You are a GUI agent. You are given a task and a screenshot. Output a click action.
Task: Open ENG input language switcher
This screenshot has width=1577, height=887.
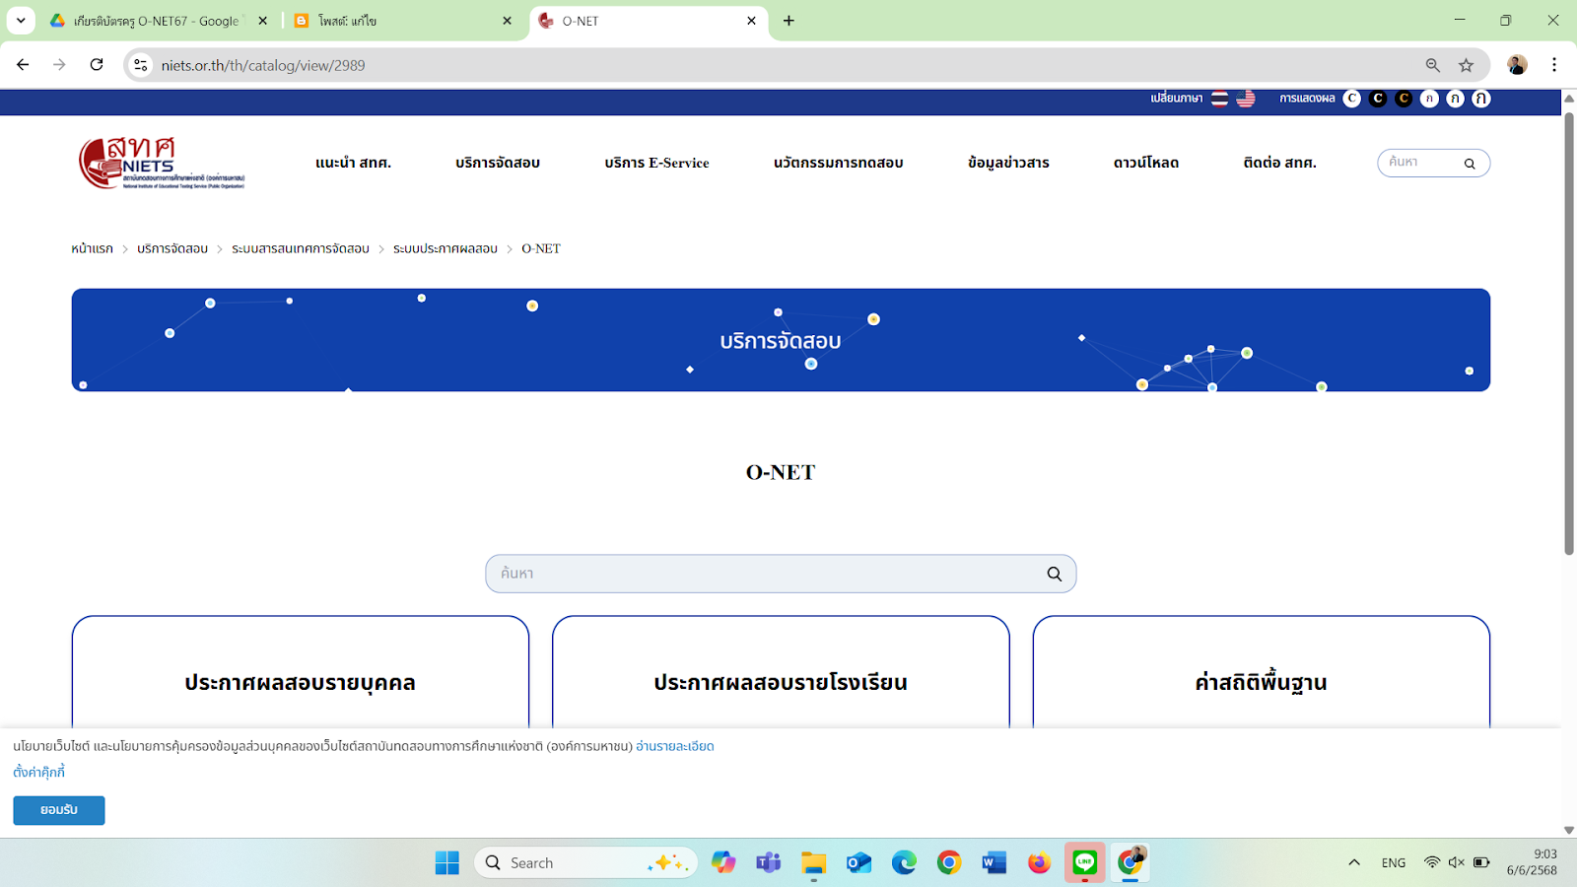click(x=1394, y=863)
